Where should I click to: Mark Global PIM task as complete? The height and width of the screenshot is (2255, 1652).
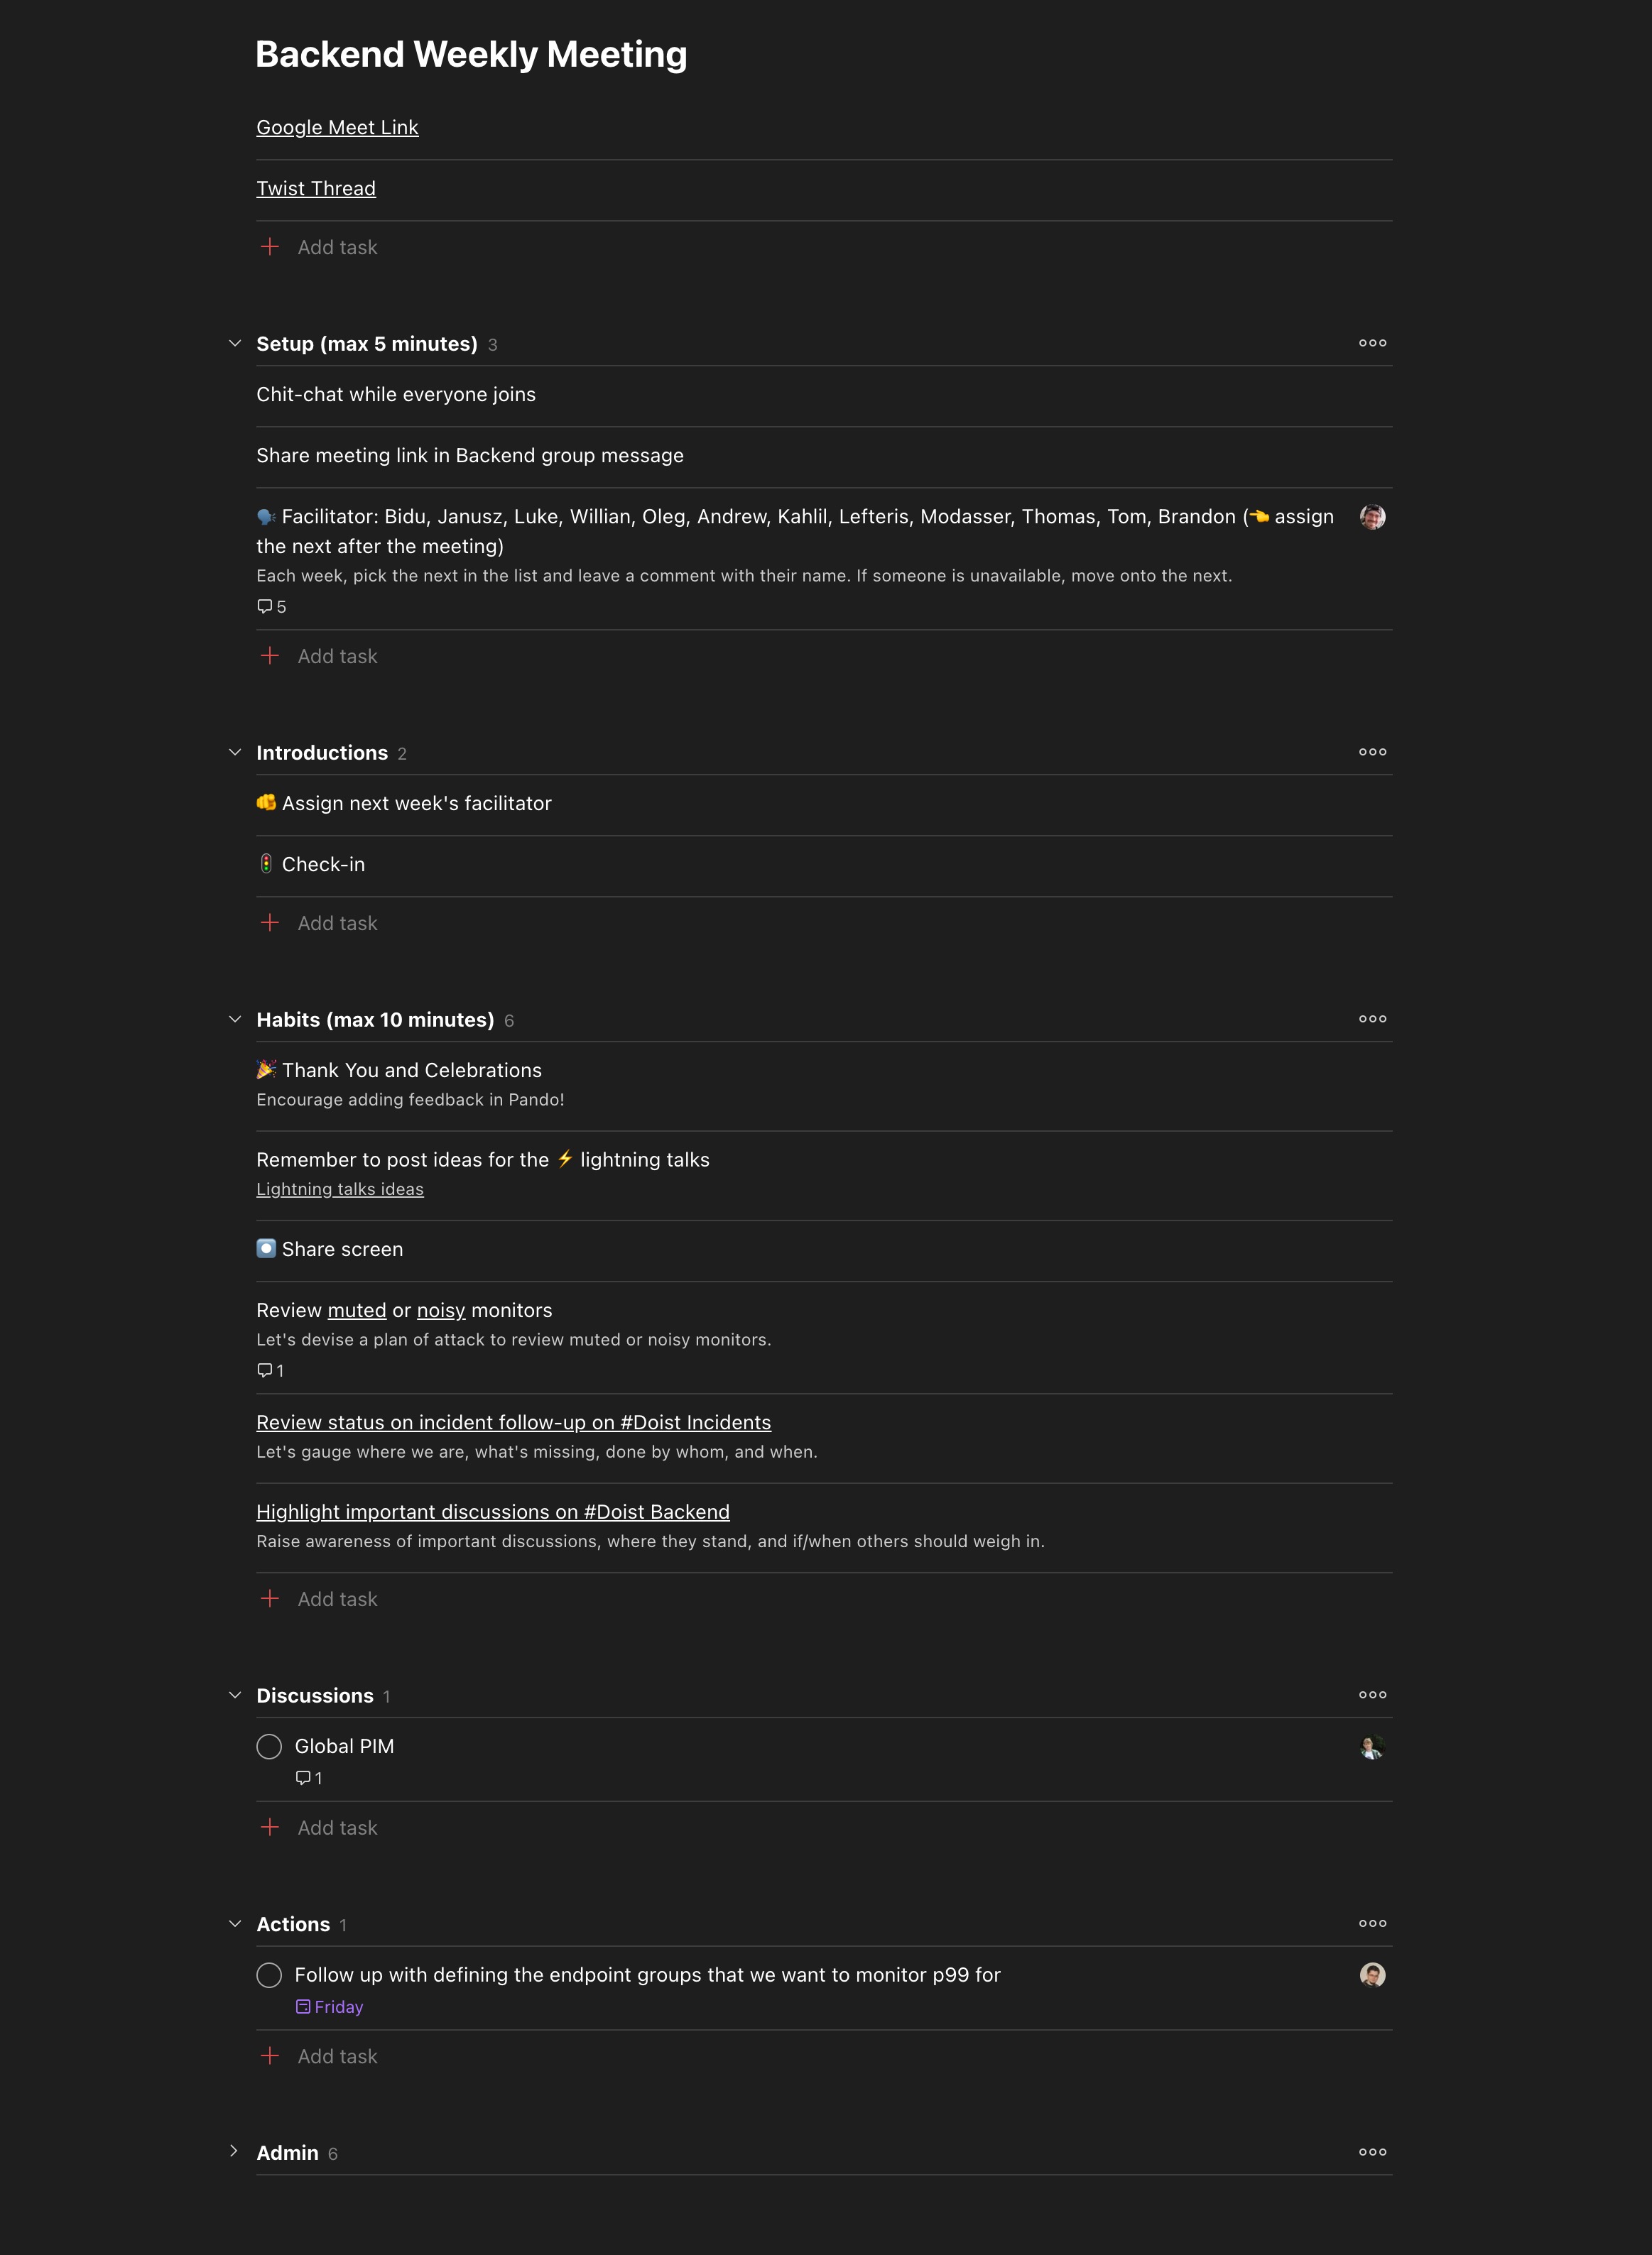[269, 1746]
